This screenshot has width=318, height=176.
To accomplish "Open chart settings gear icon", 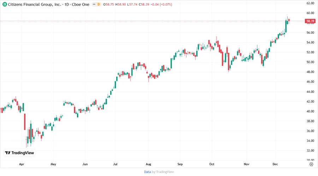I will pyautogui.click(x=311, y=164).
